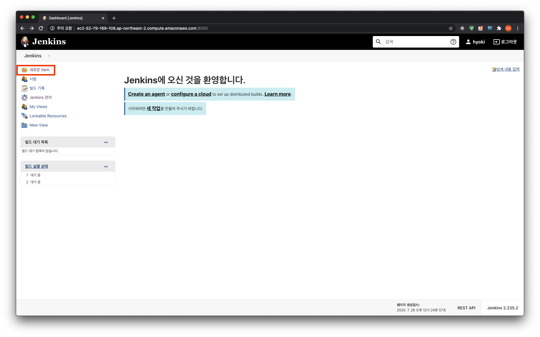
Task: Click the magnifier icon in search box
Action: [x=379, y=42]
